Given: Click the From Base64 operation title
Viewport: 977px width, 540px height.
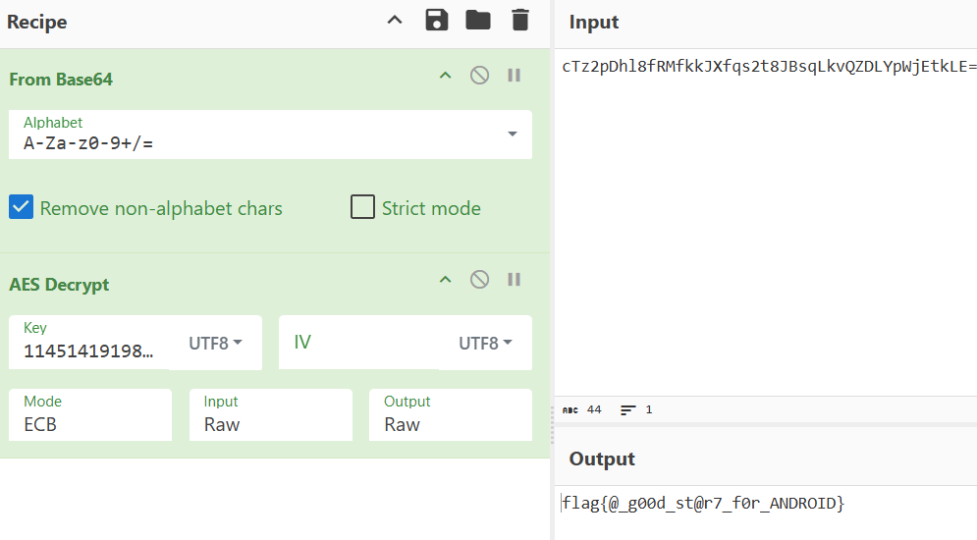Looking at the screenshot, I should [61, 80].
